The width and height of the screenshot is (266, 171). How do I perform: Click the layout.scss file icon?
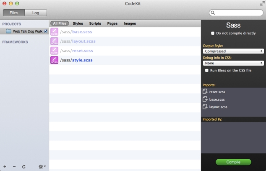(54, 41)
